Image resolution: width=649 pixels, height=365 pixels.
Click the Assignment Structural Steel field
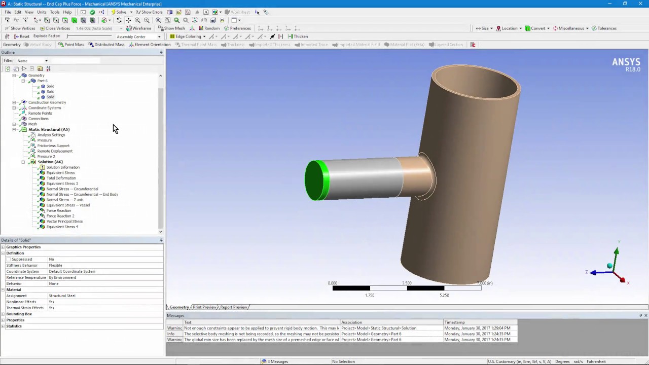pyautogui.click(x=105, y=296)
